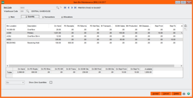The width and height of the screenshot is (193, 98).
Task: Toggle the Show Zero Quantities checkbox
Action: click(51, 82)
